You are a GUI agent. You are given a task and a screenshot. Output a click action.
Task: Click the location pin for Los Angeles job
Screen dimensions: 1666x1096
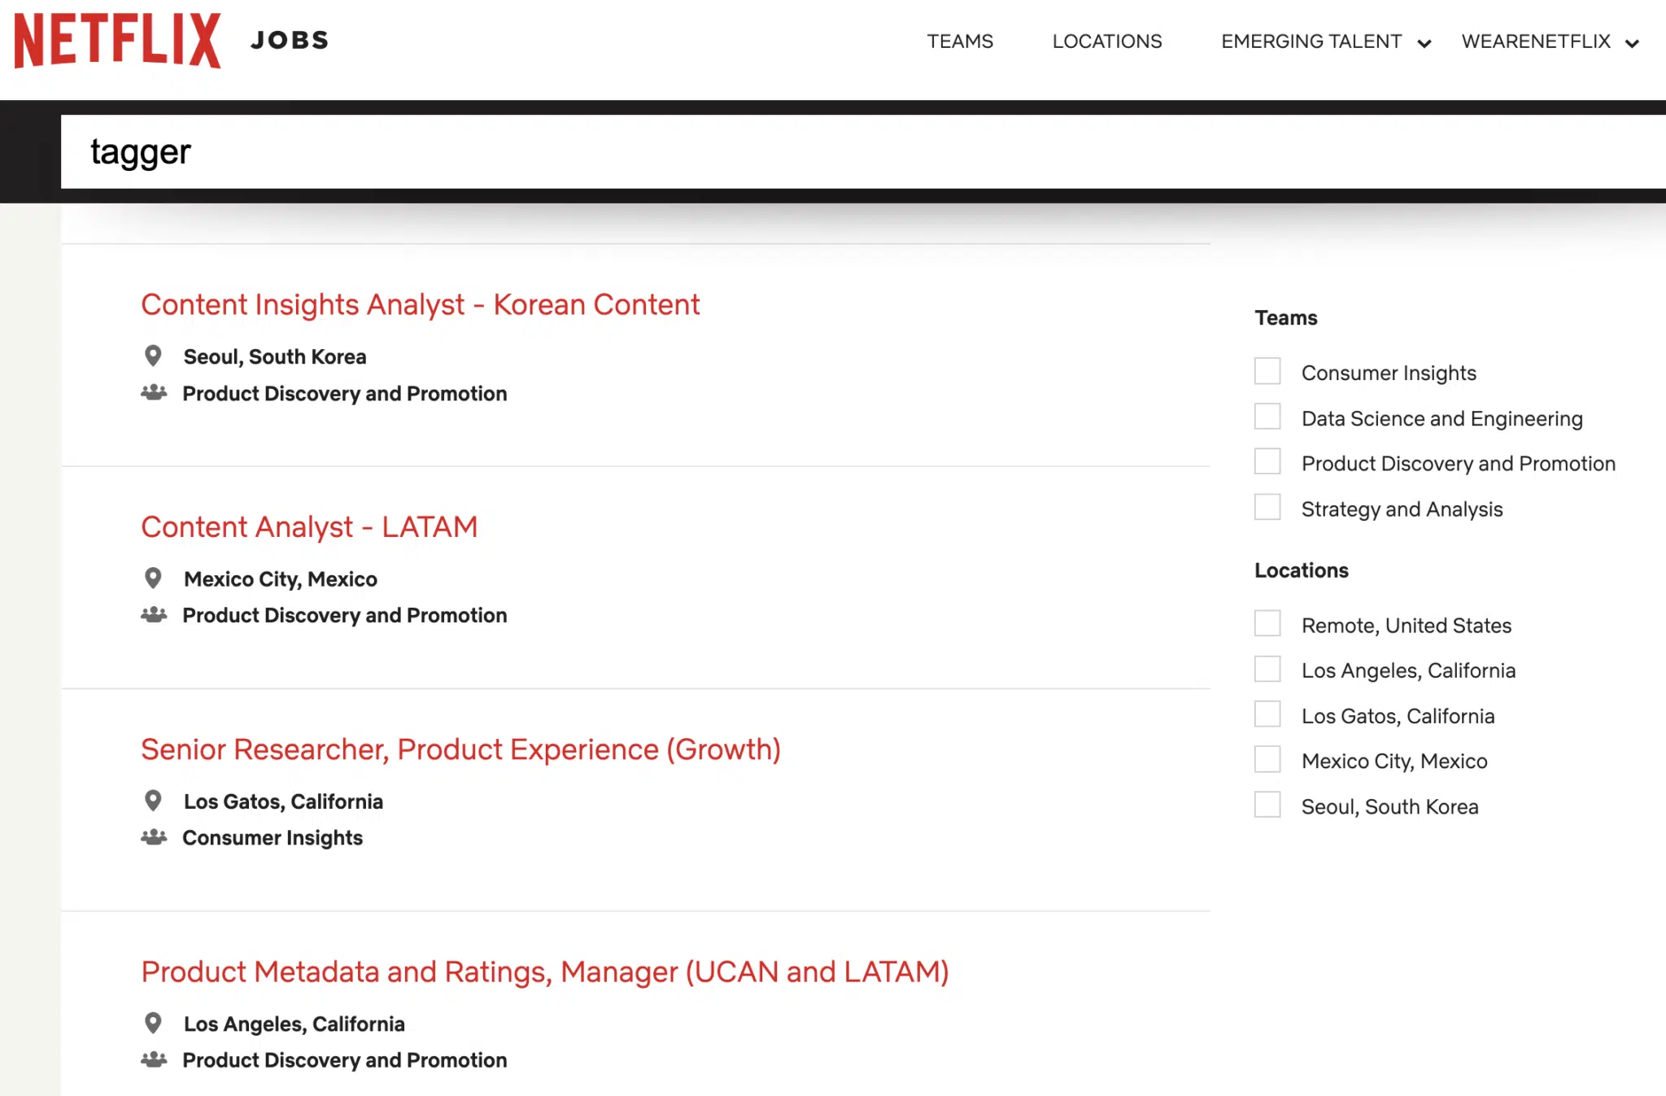pyautogui.click(x=153, y=1023)
